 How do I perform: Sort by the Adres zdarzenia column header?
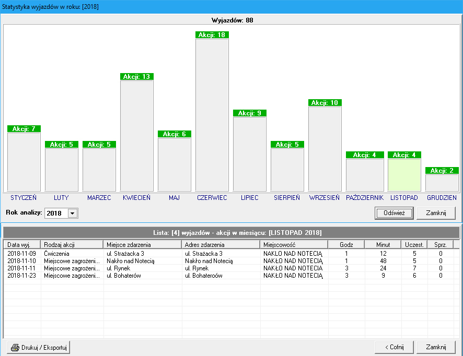221,244
